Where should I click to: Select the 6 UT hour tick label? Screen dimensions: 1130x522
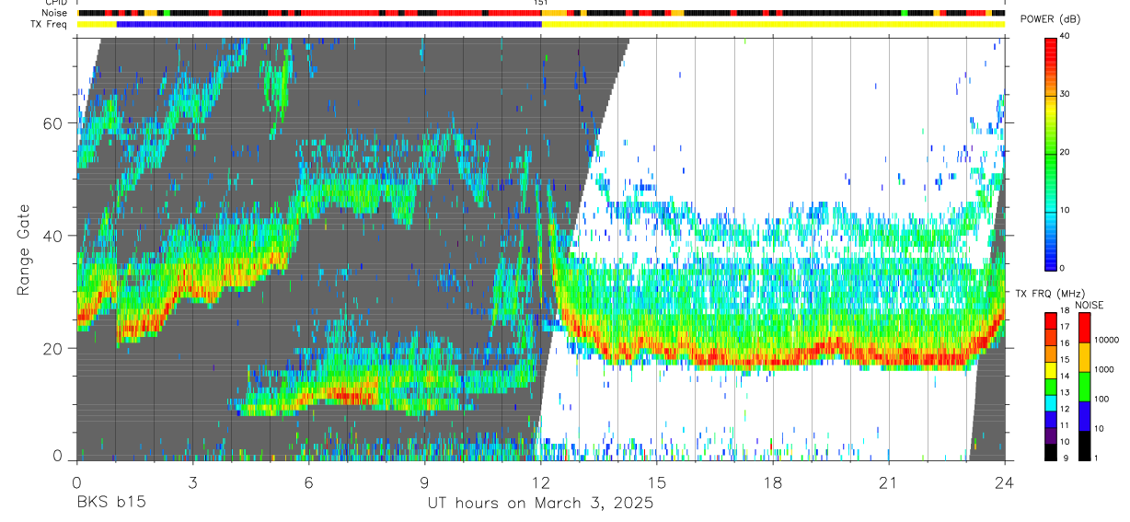(308, 481)
